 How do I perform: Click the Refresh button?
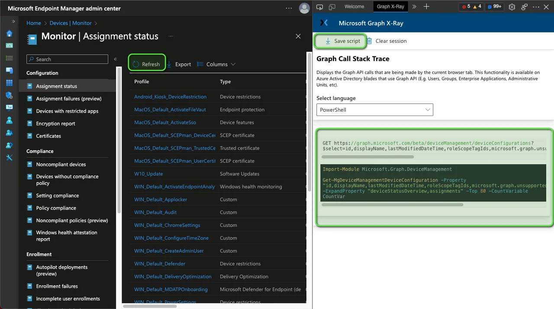point(147,64)
